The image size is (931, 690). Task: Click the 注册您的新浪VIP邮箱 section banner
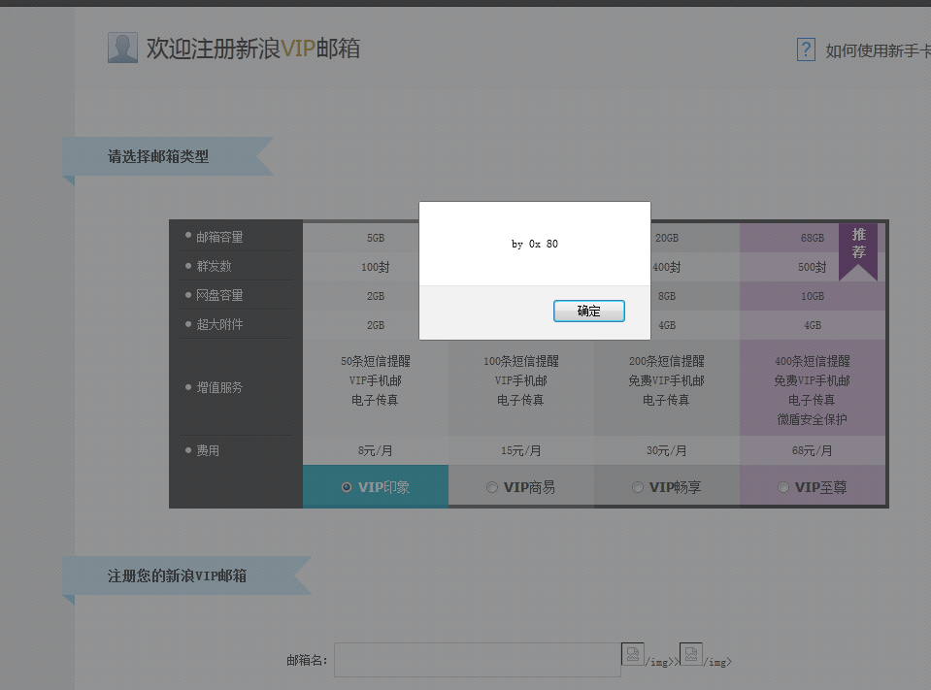[186, 575]
